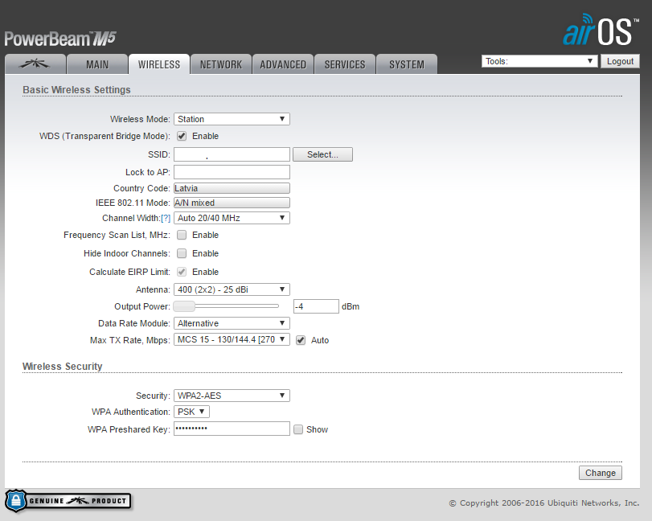The width and height of the screenshot is (652, 521).
Task: Click the WPA Preshared Key field
Action: 232,429
